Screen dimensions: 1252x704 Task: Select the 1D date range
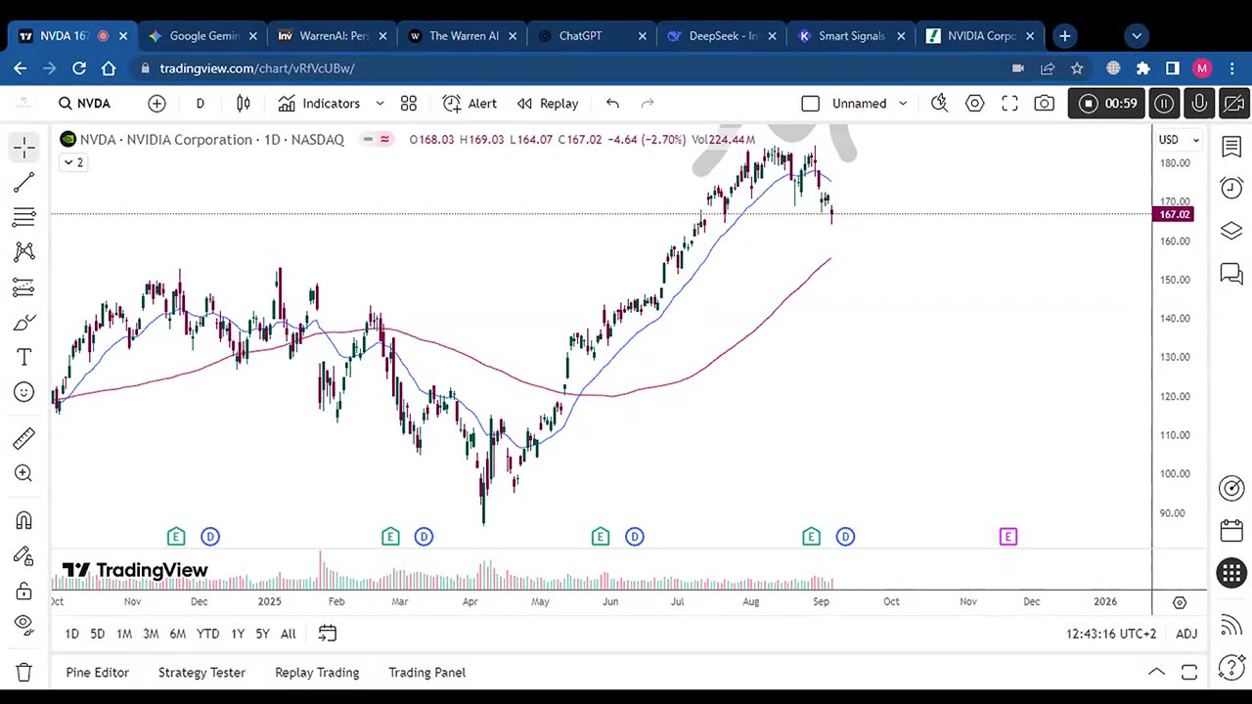pyautogui.click(x=71, y=634)
